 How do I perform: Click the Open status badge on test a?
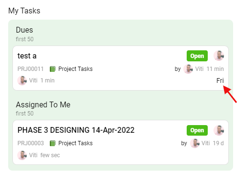pos(197,56)
